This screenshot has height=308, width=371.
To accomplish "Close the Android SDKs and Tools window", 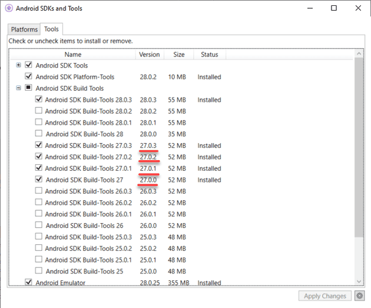I will (358, 8).
